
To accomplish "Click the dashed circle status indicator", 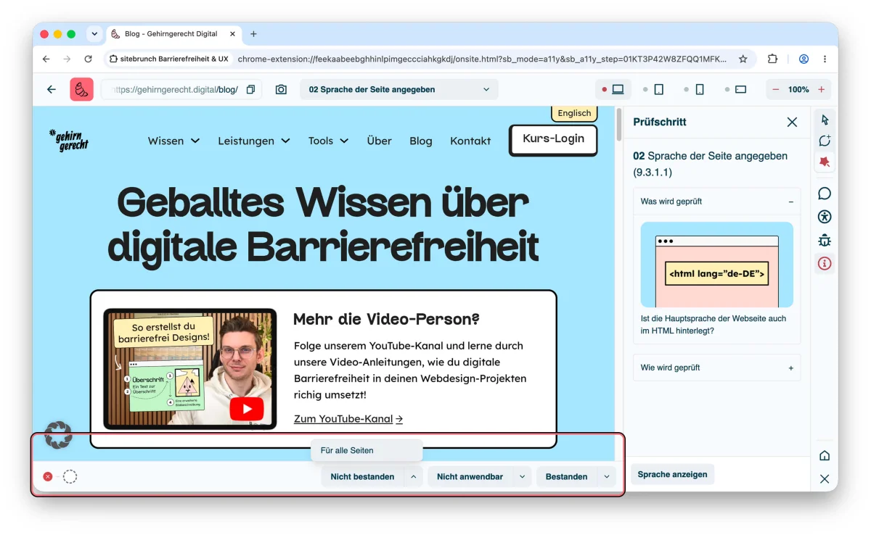I will pyautogui.click(x=70, y=476).
